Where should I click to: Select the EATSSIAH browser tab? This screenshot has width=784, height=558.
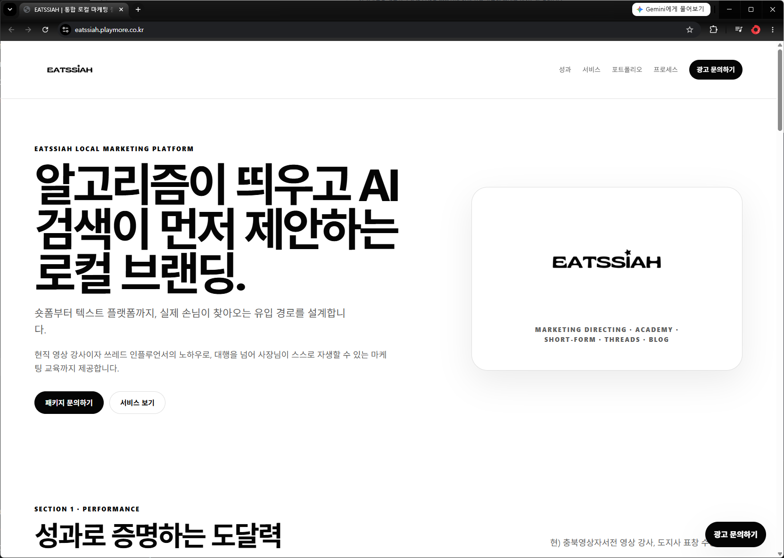point(74,9)
